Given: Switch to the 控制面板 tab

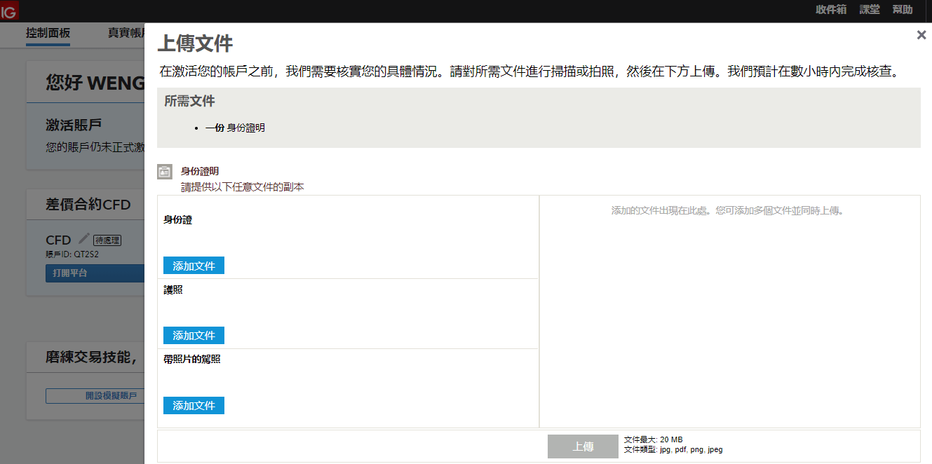Looking at the screenshot, I should click(48, 33).
